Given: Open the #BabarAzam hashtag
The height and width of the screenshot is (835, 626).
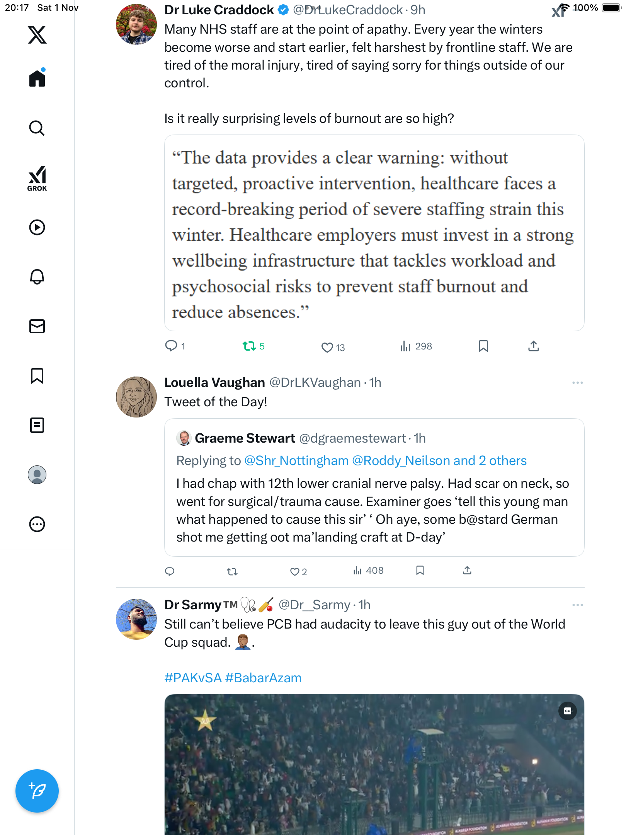Looking at the screenshot, I should click(x=263, y=678).
